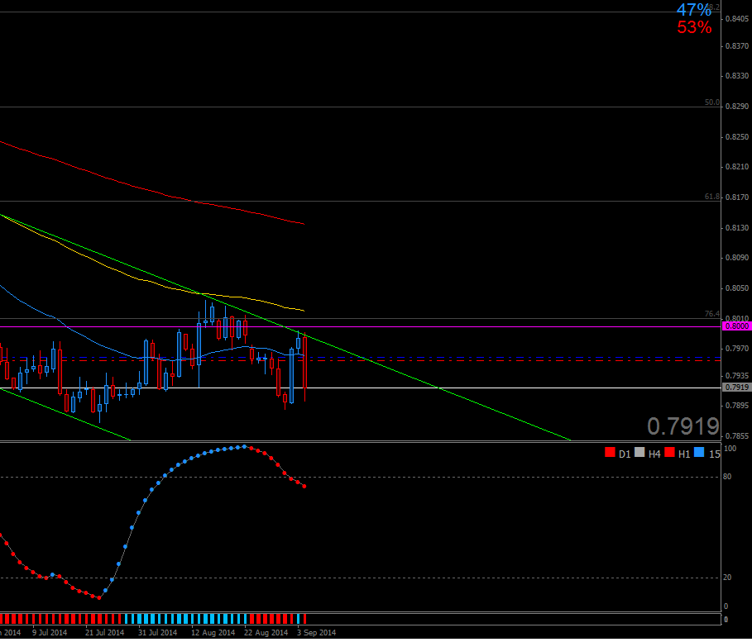Click the 76.4 Fibonacci level label
The width and height of the screenshot is (752, 642).
click(x=712, y=314)
